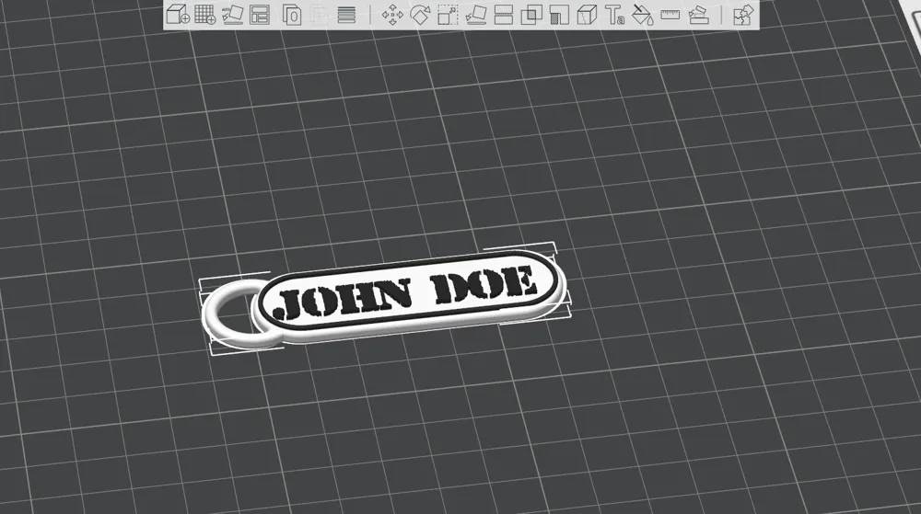Image resolution: width=921 pixels, height=514 pixels.
Task: Open the Cut tool
Action: point(504,14)
